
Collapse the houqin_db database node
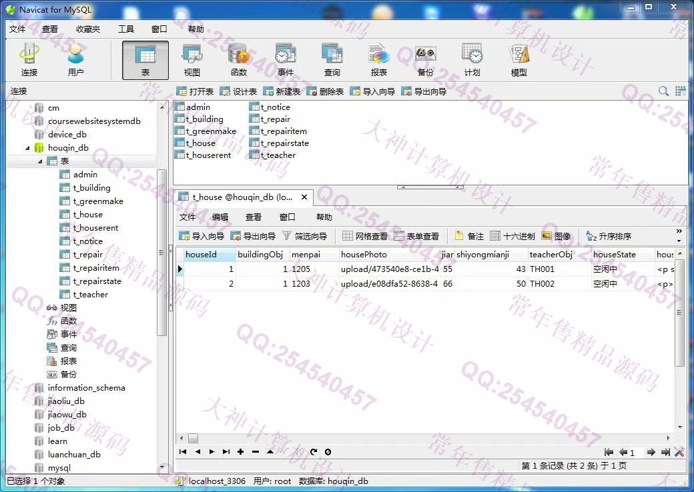point(28,148)
